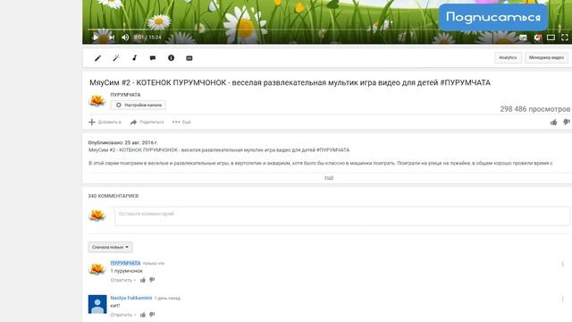The height and width of the screenshot is (322, 572).
Task: Open the subtitles CC editor icon
Action: 189,58
